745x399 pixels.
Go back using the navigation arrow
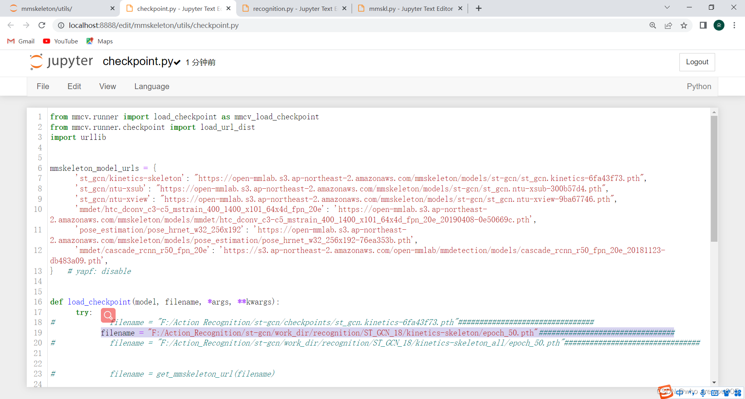click(10, 25)
